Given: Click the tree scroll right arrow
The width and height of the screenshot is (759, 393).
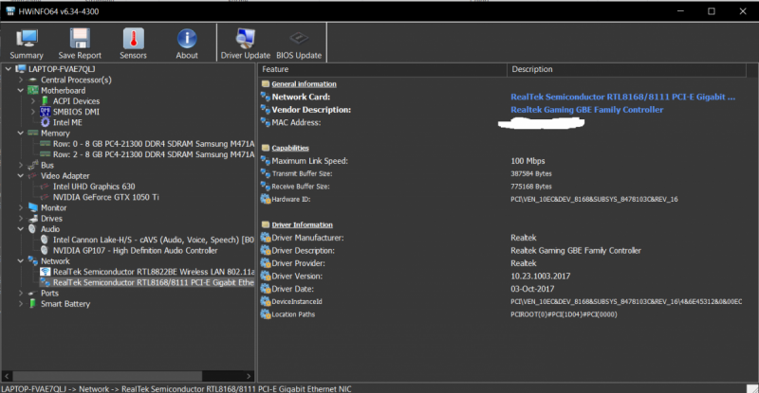Looking at the screenshot, I should point(249,376).
